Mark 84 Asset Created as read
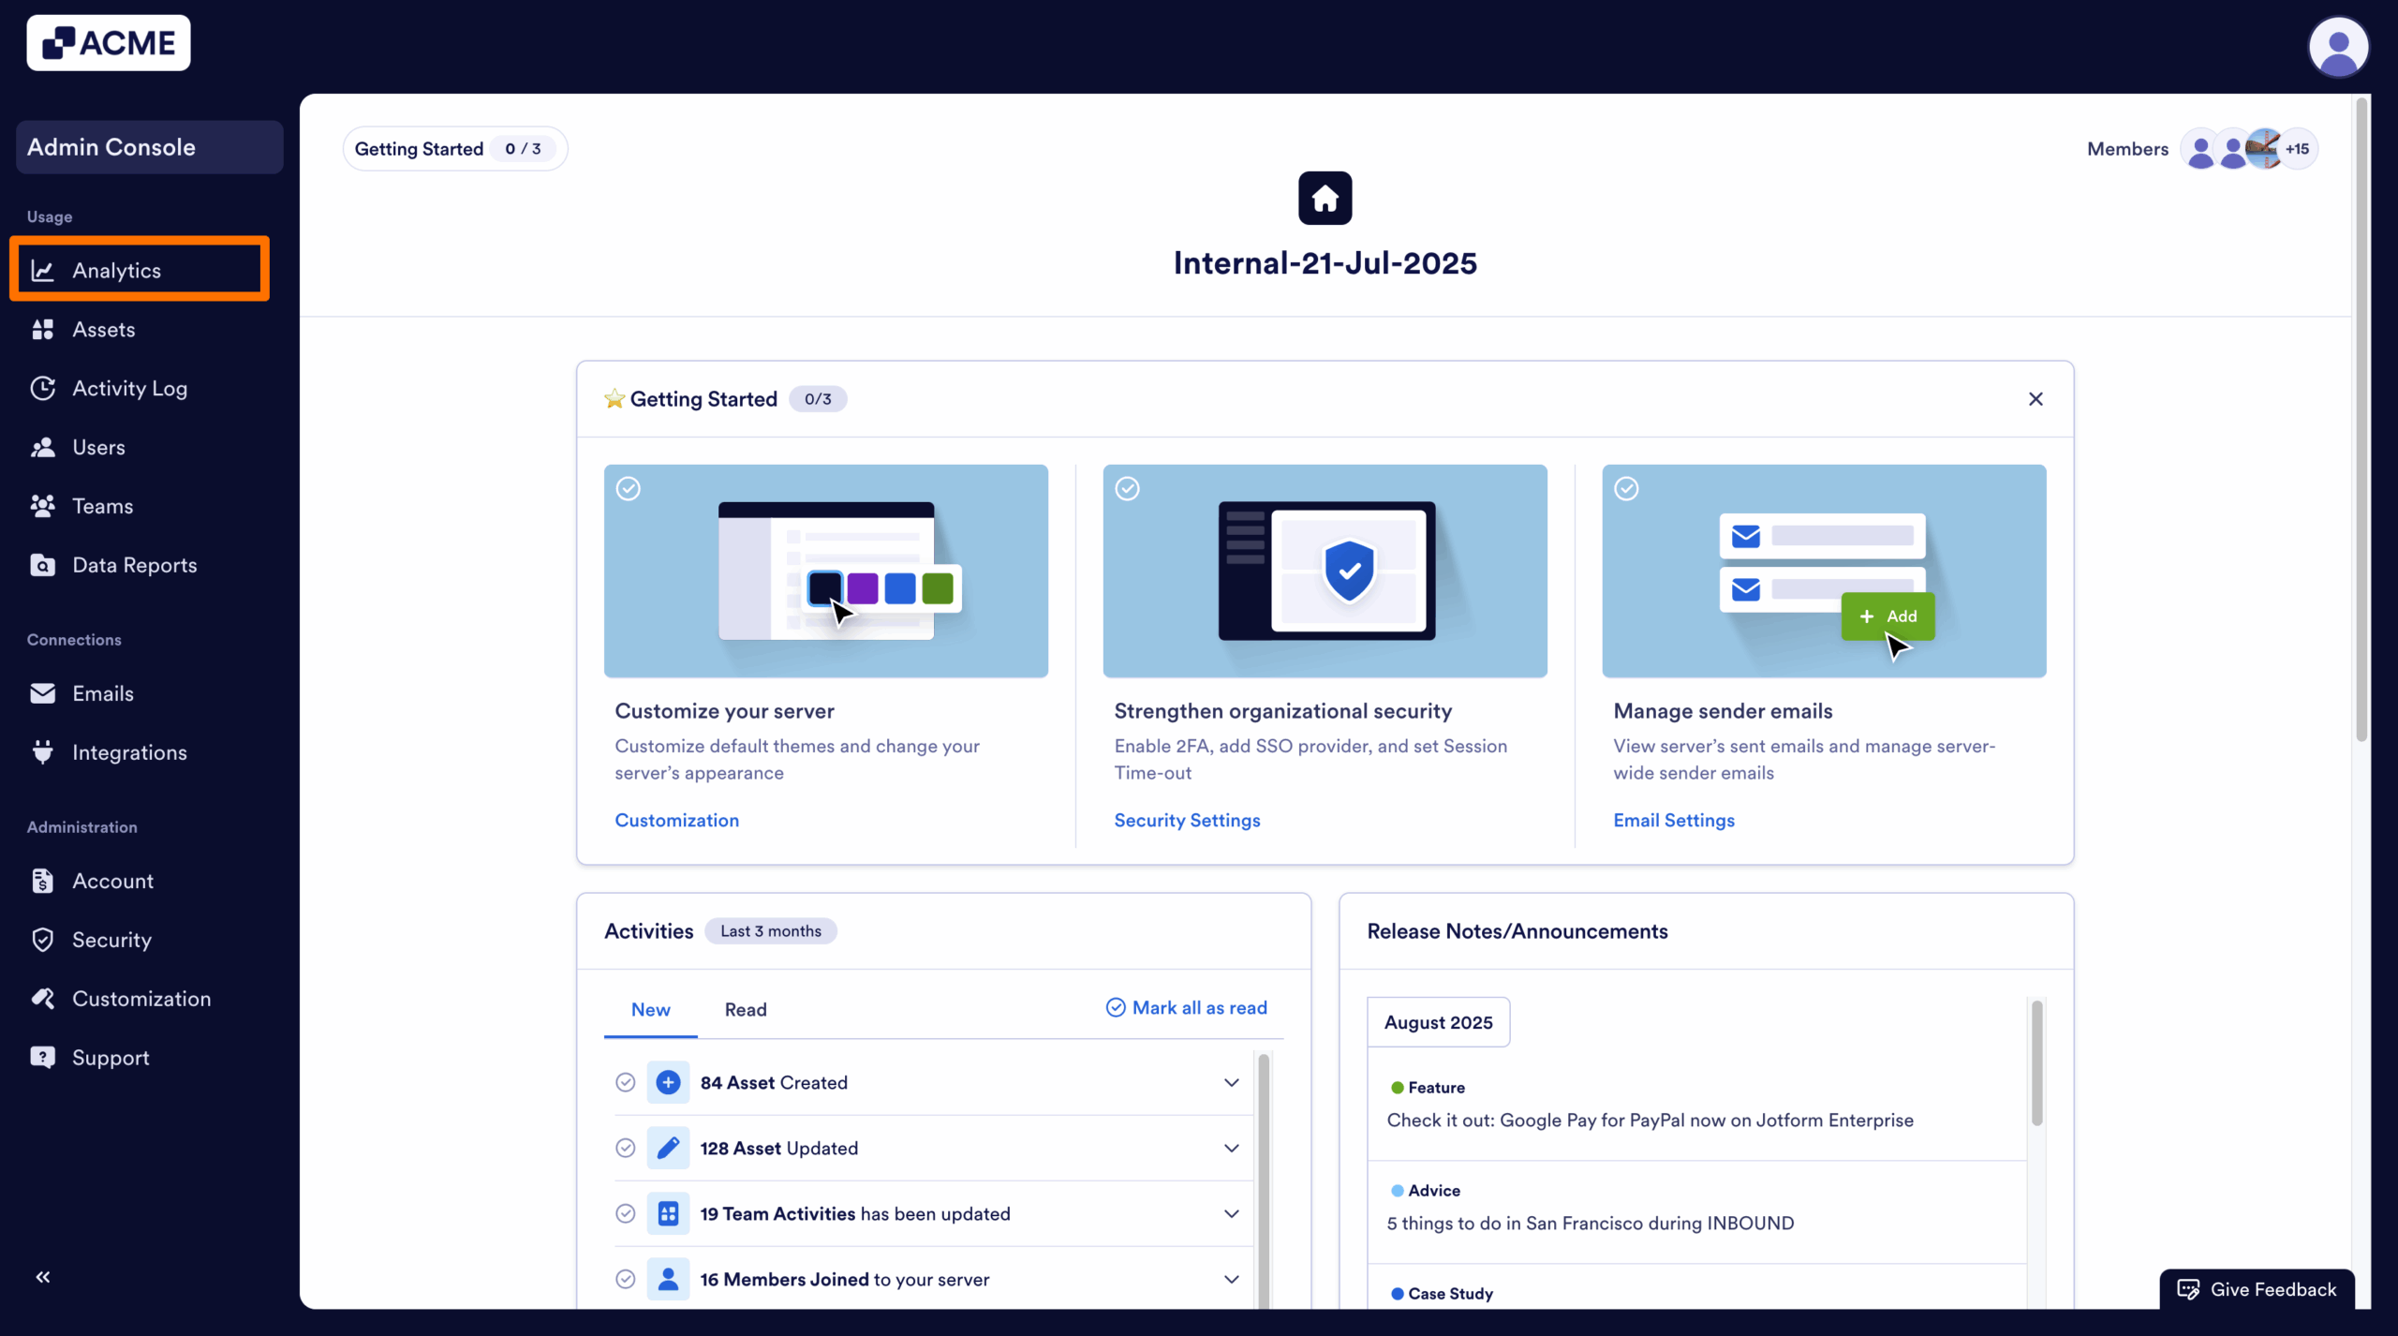Image resolution: width=2398 pixels, height=1336 pixels. 626,1083
